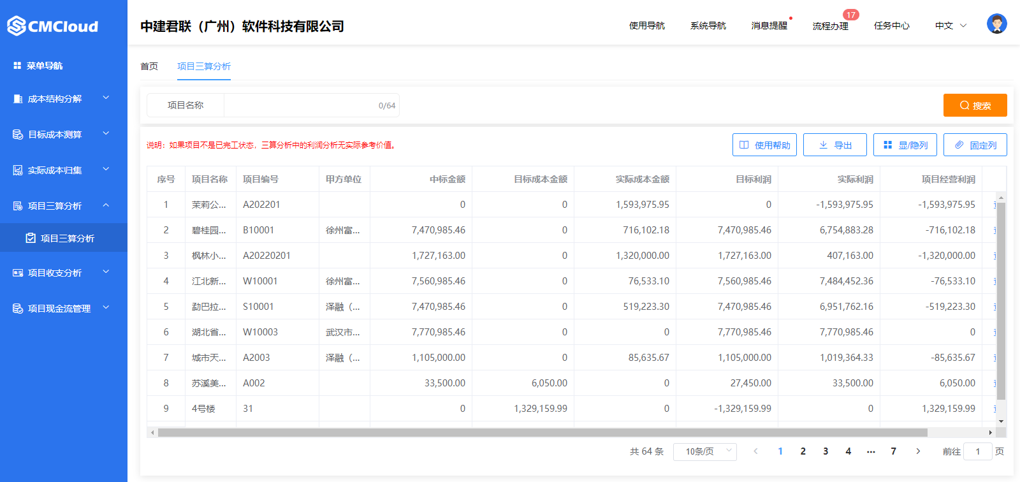
Task: Select current page 1 in pagination
Action: click(x=780, y=451)
